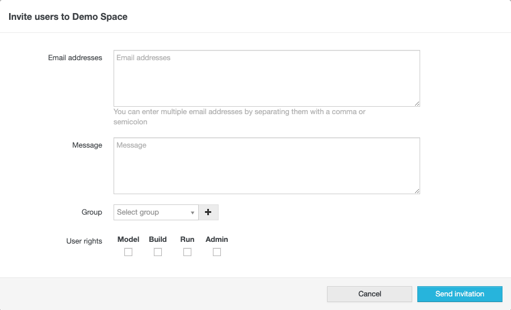Screen dimensions: 511x310
Task: Click the Select group dropdown arrow
Action: pos(192,212)
